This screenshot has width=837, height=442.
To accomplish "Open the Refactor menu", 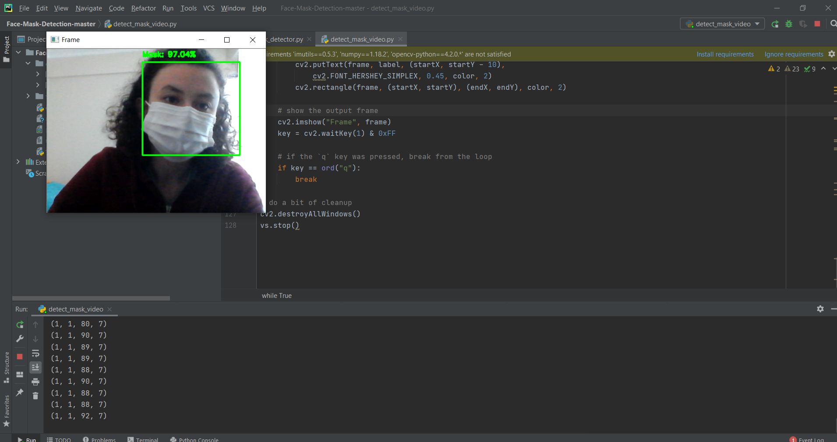I will [143, 8].
